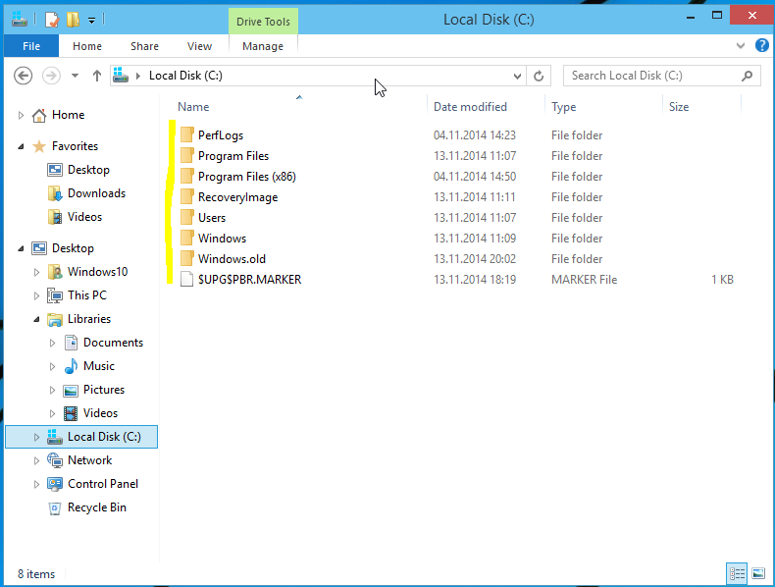Viewport: 775px width, 587px height.
Task: Click the Properties icon in quick access toolbar
Action: [x=52, y=20]
